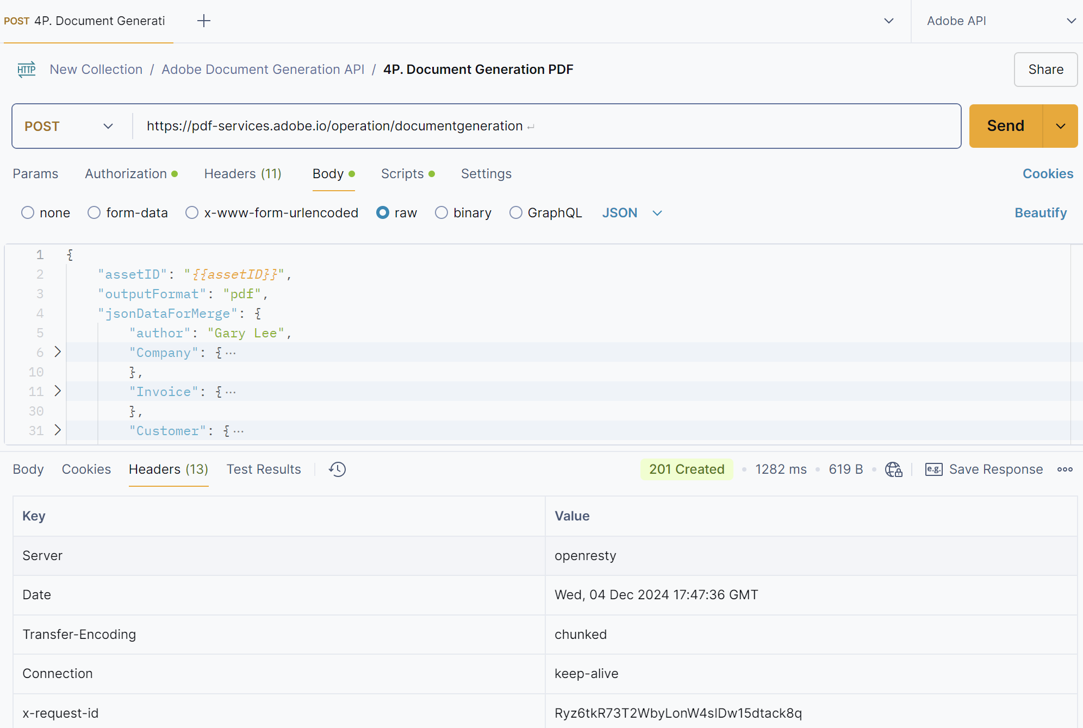Click the Save Response example icon
The image size is (1083, 728).
click(933, 469)
